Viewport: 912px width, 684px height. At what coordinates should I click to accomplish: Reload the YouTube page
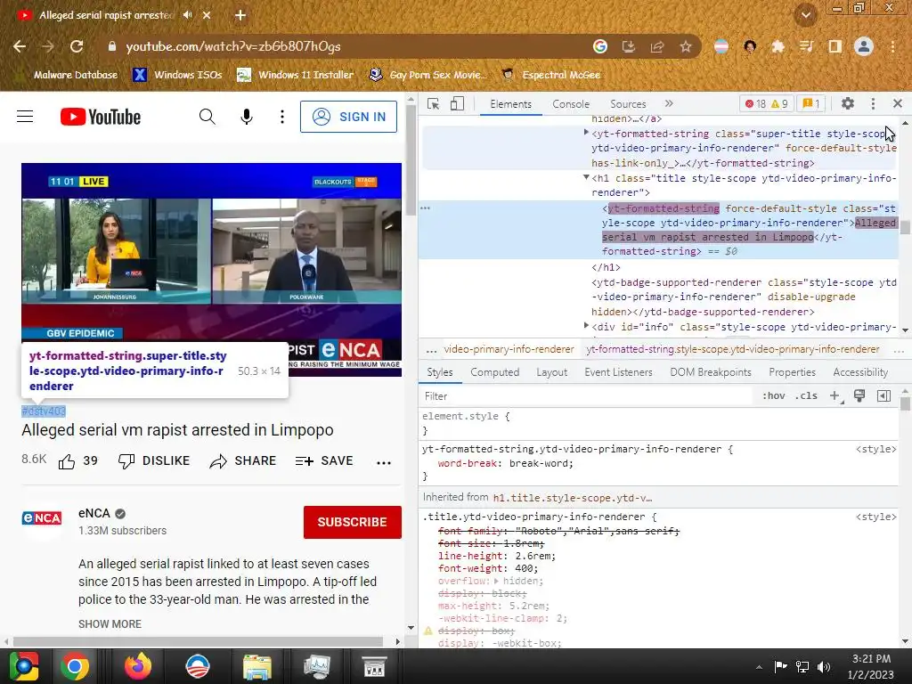click(x=77, y=46)
